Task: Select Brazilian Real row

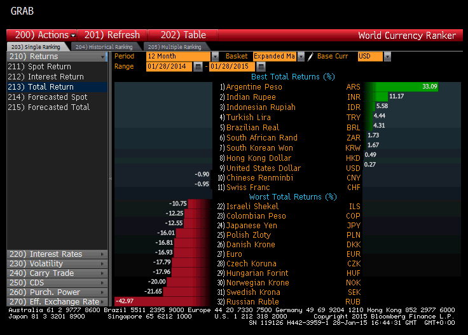Action: tap(290, 127)
